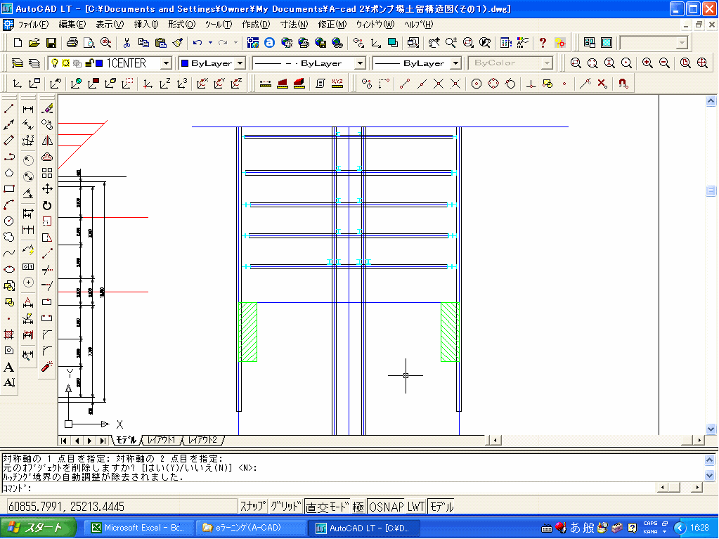Switch to the レイアウト2 tab
The width and height of the screenshot is (719, 539).
(202, 440)
